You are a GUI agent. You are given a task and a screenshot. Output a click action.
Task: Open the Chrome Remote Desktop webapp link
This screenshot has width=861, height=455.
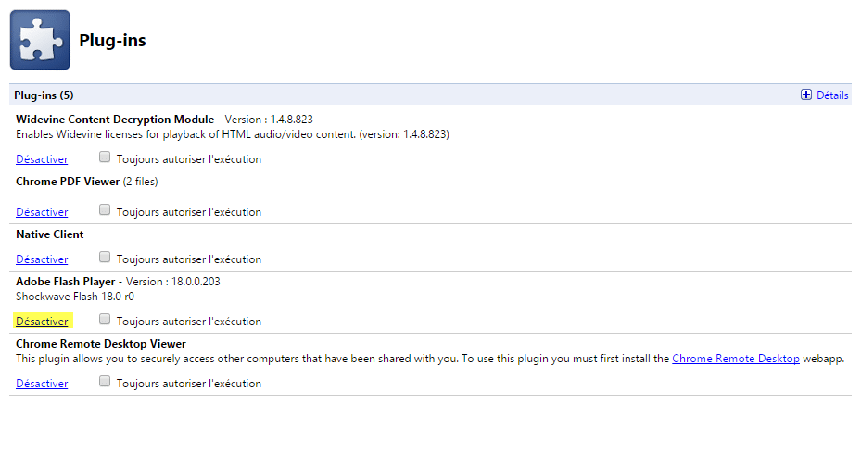[735, 359]
